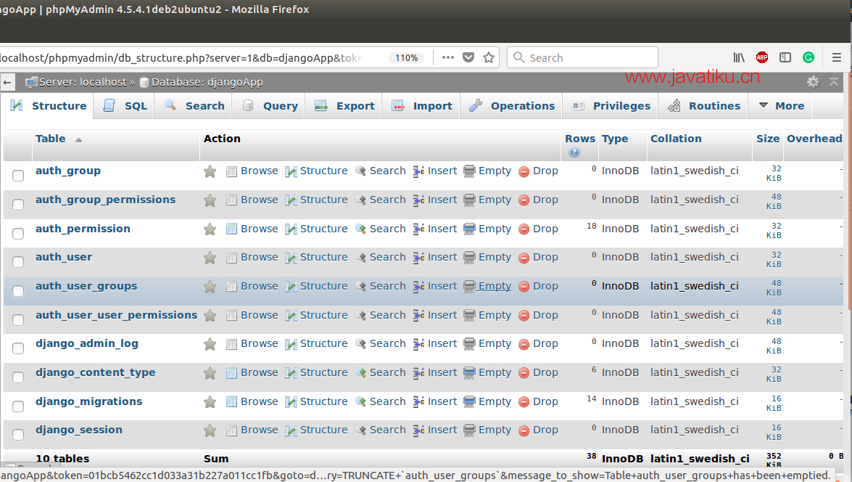Sort by the Collation column header

(x=676, y=139)
